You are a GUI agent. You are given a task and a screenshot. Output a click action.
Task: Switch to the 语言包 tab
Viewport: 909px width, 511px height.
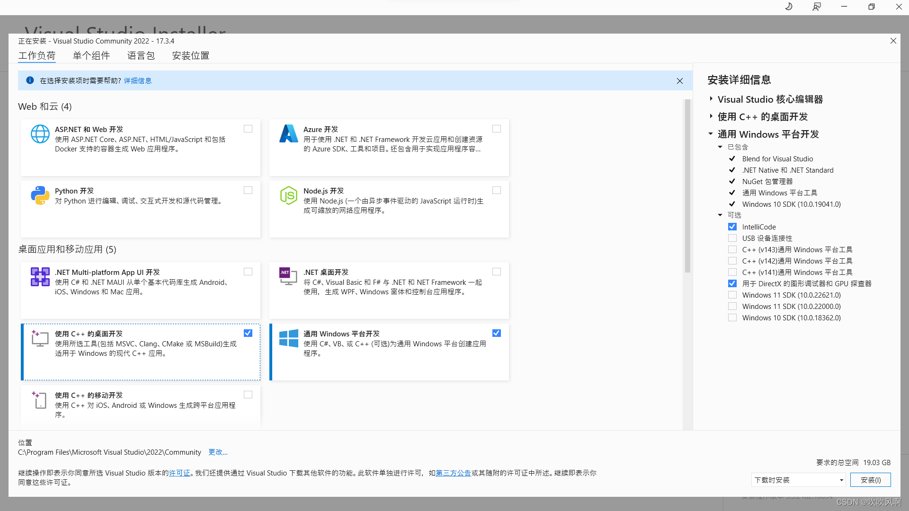(141, 55)
